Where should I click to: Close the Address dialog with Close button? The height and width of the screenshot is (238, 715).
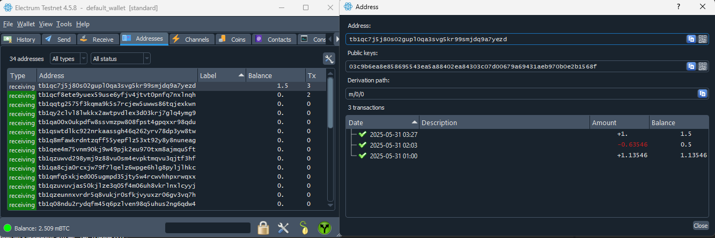point(701,226)
